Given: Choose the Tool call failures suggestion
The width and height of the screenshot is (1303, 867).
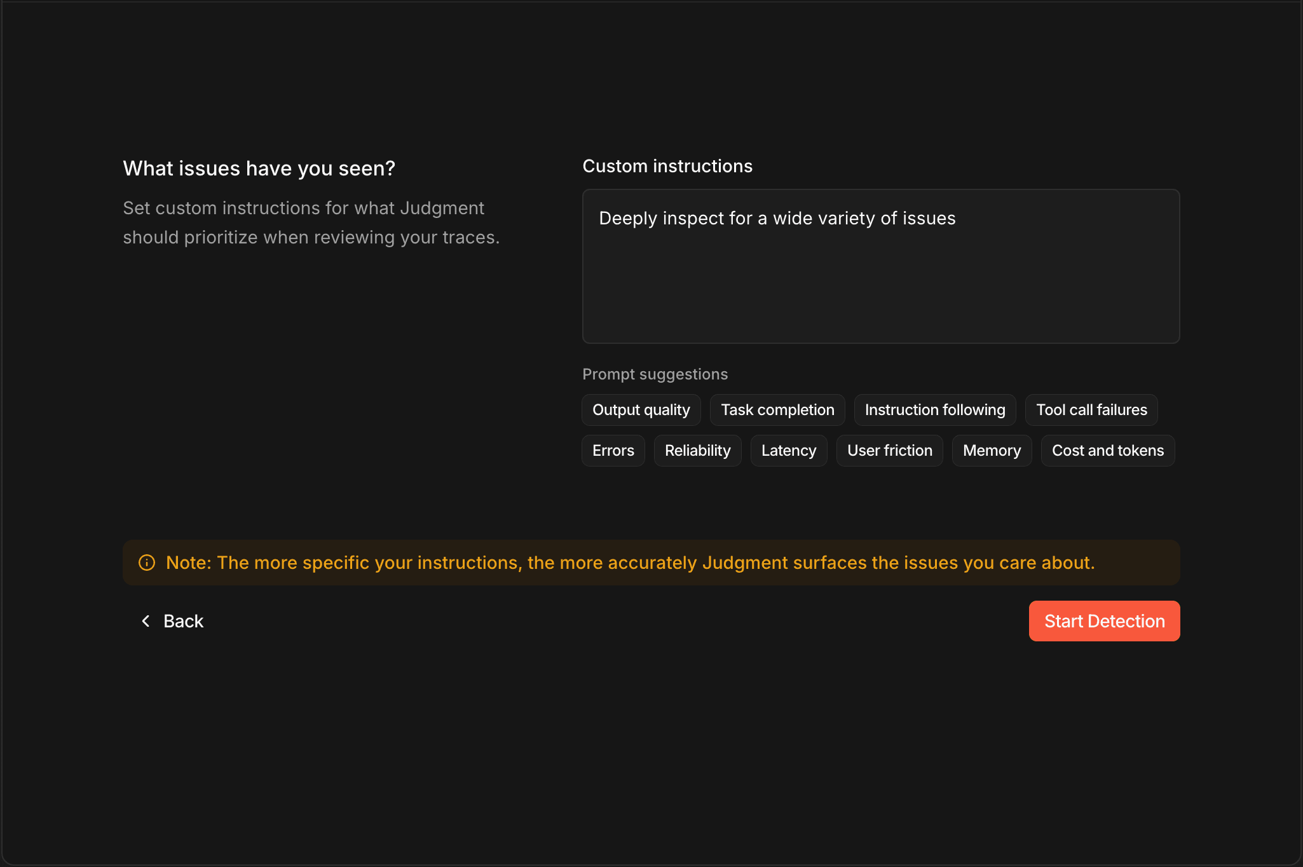Looking at the screenshot, I should [1091, 410].
